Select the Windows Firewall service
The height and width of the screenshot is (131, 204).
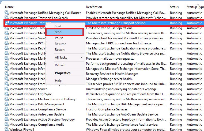click(22, 129)
